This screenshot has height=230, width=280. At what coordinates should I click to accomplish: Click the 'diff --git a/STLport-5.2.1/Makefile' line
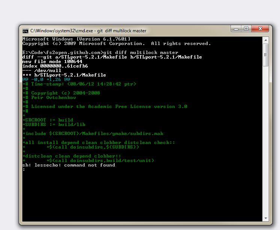112,57
